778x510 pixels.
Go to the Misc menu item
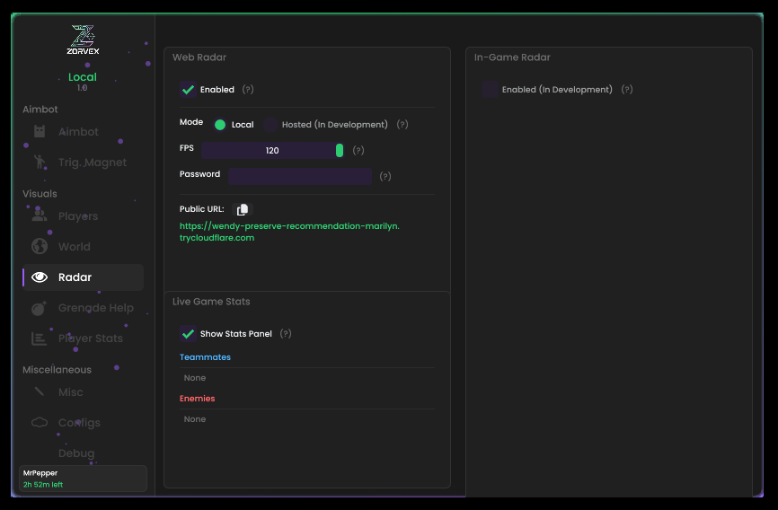[70, 392]
